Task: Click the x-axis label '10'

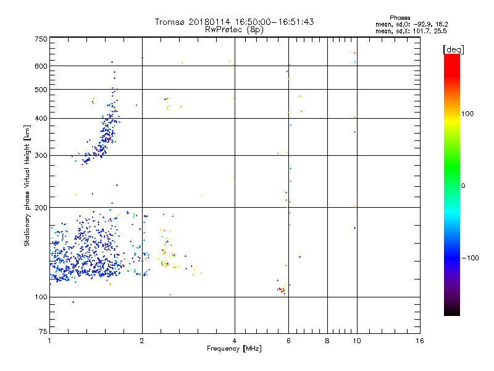Action: pyautogui.click(x=357, y=341)
